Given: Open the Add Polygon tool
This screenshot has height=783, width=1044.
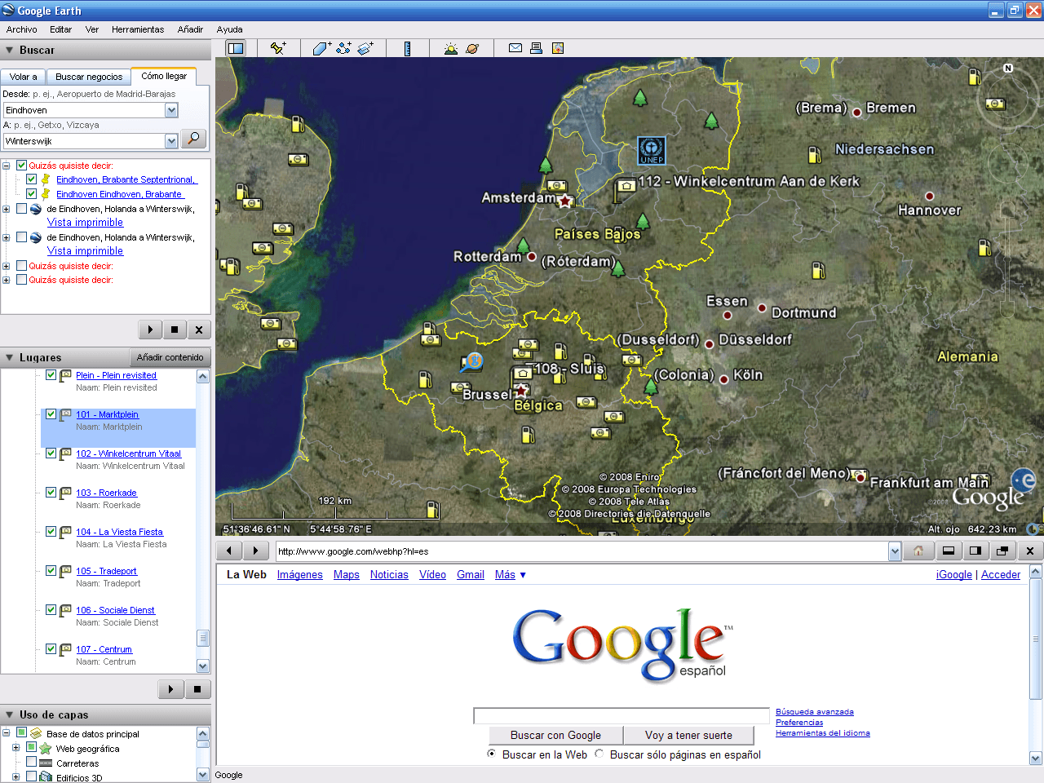Looking at the screenshot, I should pos(320,47).
